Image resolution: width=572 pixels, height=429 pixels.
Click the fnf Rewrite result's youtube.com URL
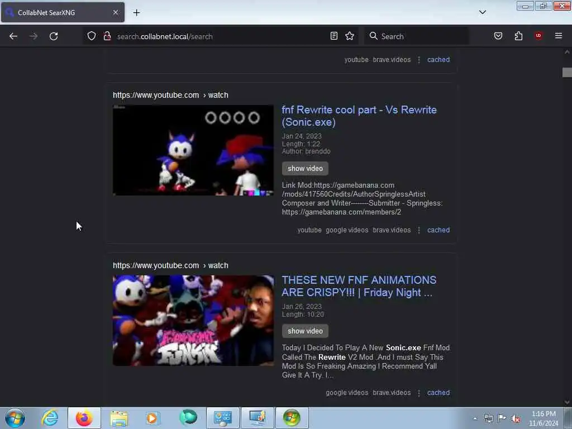[170, 95]
